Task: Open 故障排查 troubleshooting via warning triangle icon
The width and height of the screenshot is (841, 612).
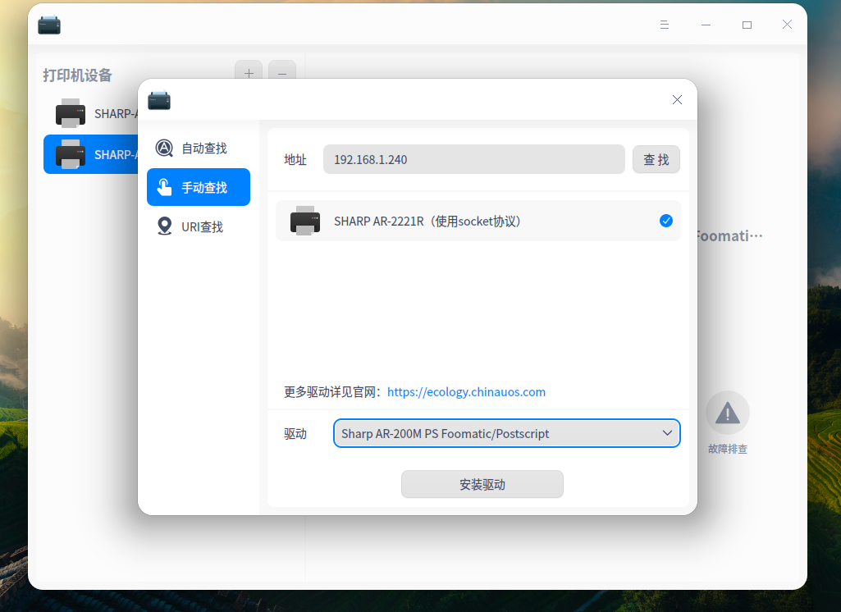Action: click(x=727, y=413)
